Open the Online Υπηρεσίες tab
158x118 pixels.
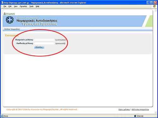(x=12, y=29)
